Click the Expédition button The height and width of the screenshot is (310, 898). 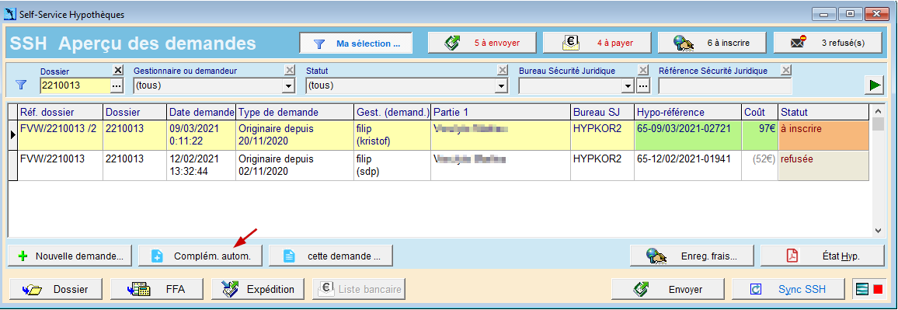click(x=259, y=289)
